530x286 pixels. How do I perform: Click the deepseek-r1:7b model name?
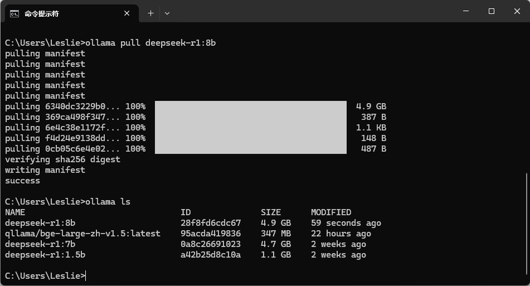(40, 244)
